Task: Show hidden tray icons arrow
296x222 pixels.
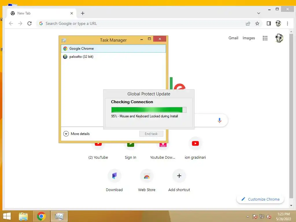Action: pyautogui.click(x=248, y=217)
